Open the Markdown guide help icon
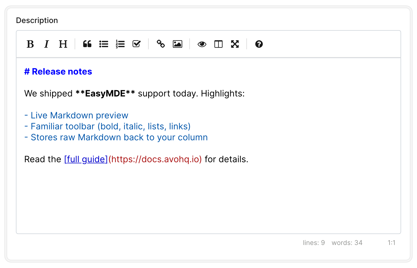 pyautogui.click(x=259, y=44)
